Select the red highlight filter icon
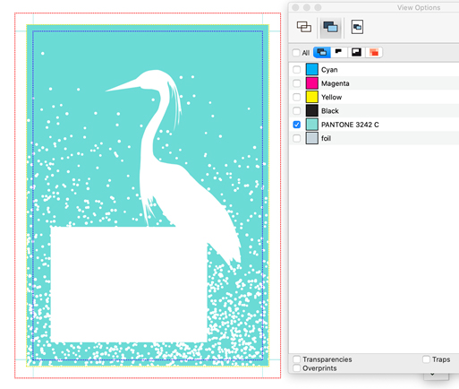The height and width of the screenshot is (389, 459). (374, 53)
